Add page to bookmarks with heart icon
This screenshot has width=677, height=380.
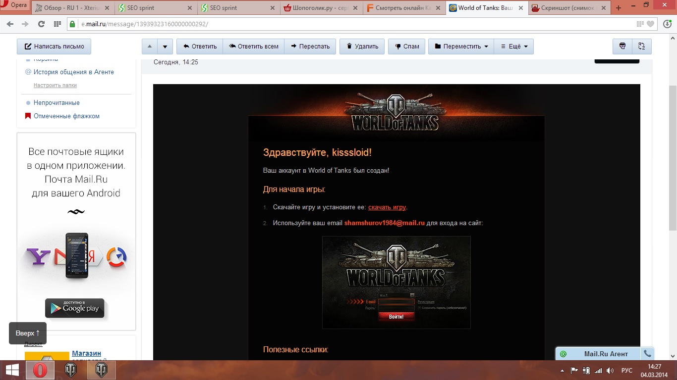tap(651, 24)
